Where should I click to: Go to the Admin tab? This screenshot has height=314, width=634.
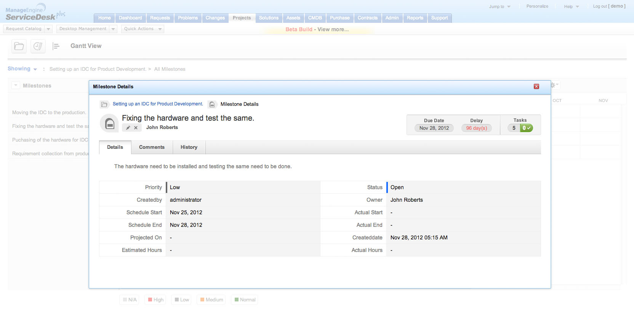[x=392, y=18]
